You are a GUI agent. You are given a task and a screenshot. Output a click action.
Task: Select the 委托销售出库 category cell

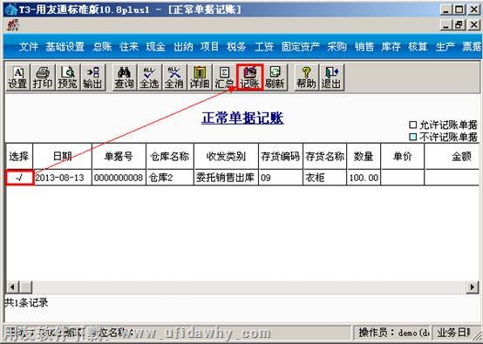pyautogui.click(x=226, y=178)
